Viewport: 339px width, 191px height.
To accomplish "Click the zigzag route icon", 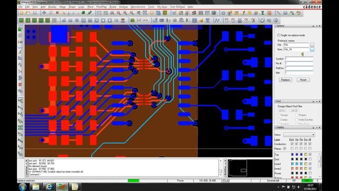I will tap(217, 20).
